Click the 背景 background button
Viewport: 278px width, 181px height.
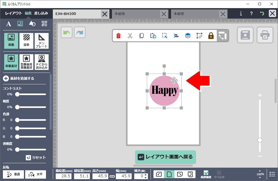tap(27, 41)
